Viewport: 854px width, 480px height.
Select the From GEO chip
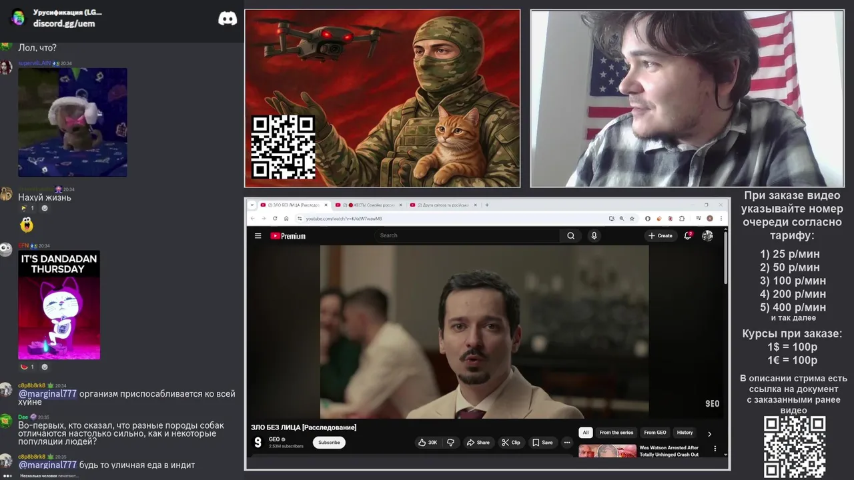pos(655,433)
